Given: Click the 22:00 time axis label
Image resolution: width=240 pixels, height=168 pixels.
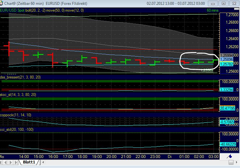Looking at the screenshot, I should [141, 157].
